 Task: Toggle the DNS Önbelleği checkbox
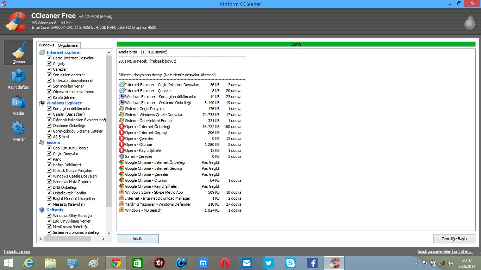click(49, 187)
